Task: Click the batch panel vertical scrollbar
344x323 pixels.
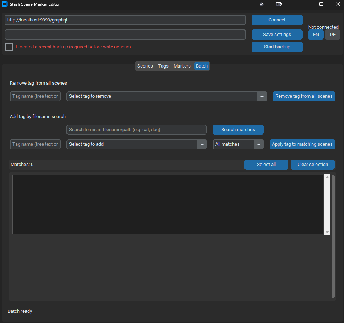Action: [333, 236]
